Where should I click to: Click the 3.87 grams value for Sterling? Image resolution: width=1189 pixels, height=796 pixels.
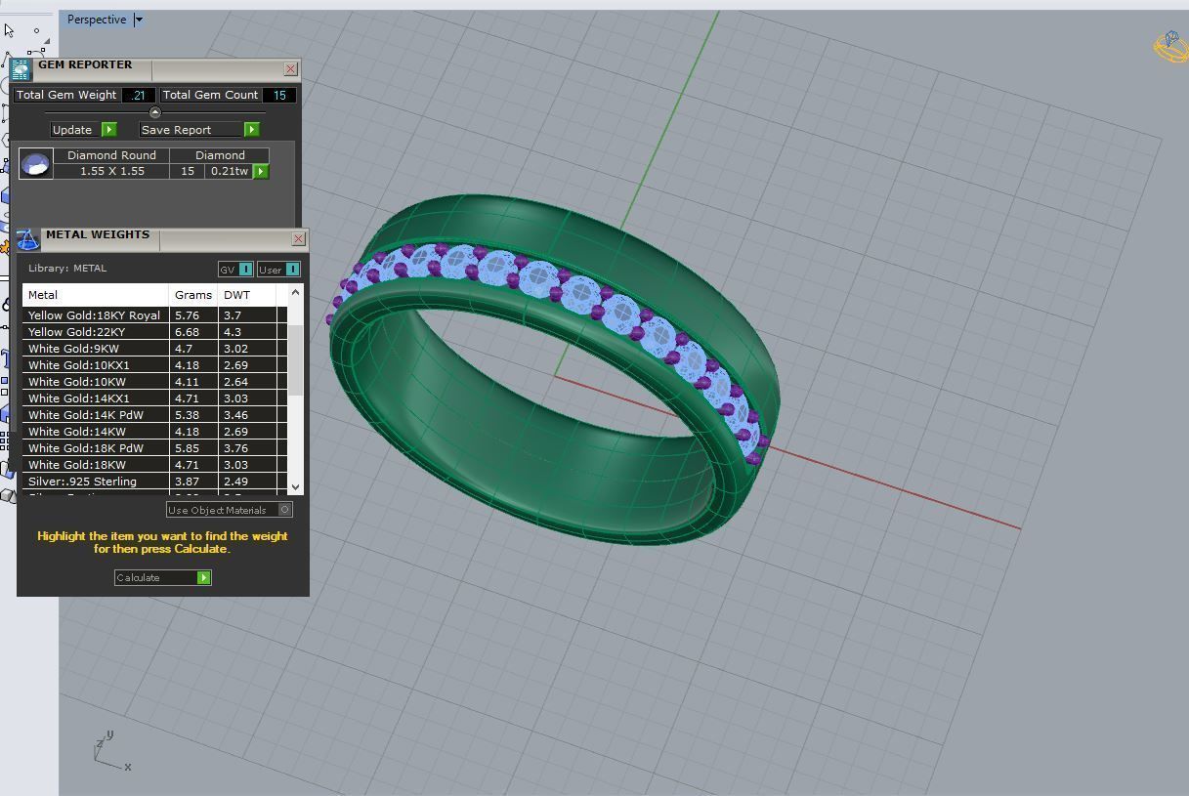tap(187, 482)
